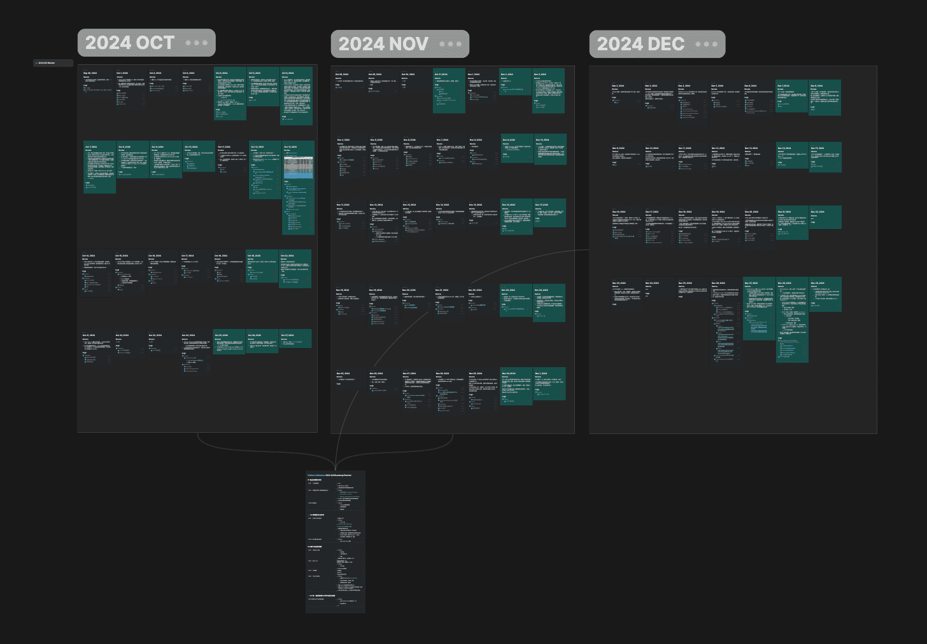Open the options dots on 2024 NOV section
The width and height of the screenshot is (927, 644).
pos(450,44)
